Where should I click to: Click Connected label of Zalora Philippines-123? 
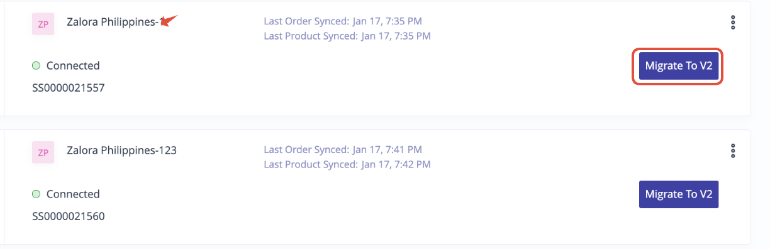[73, 194]
